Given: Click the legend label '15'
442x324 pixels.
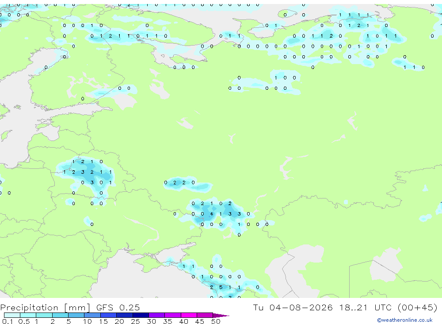Looking at the screenshot, I should pos(103,321).
